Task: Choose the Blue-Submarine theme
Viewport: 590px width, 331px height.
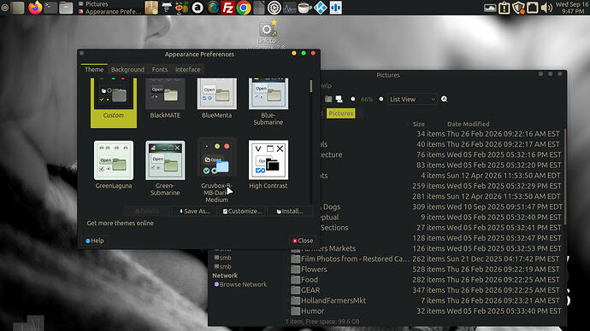Action: tap(268, 102)
